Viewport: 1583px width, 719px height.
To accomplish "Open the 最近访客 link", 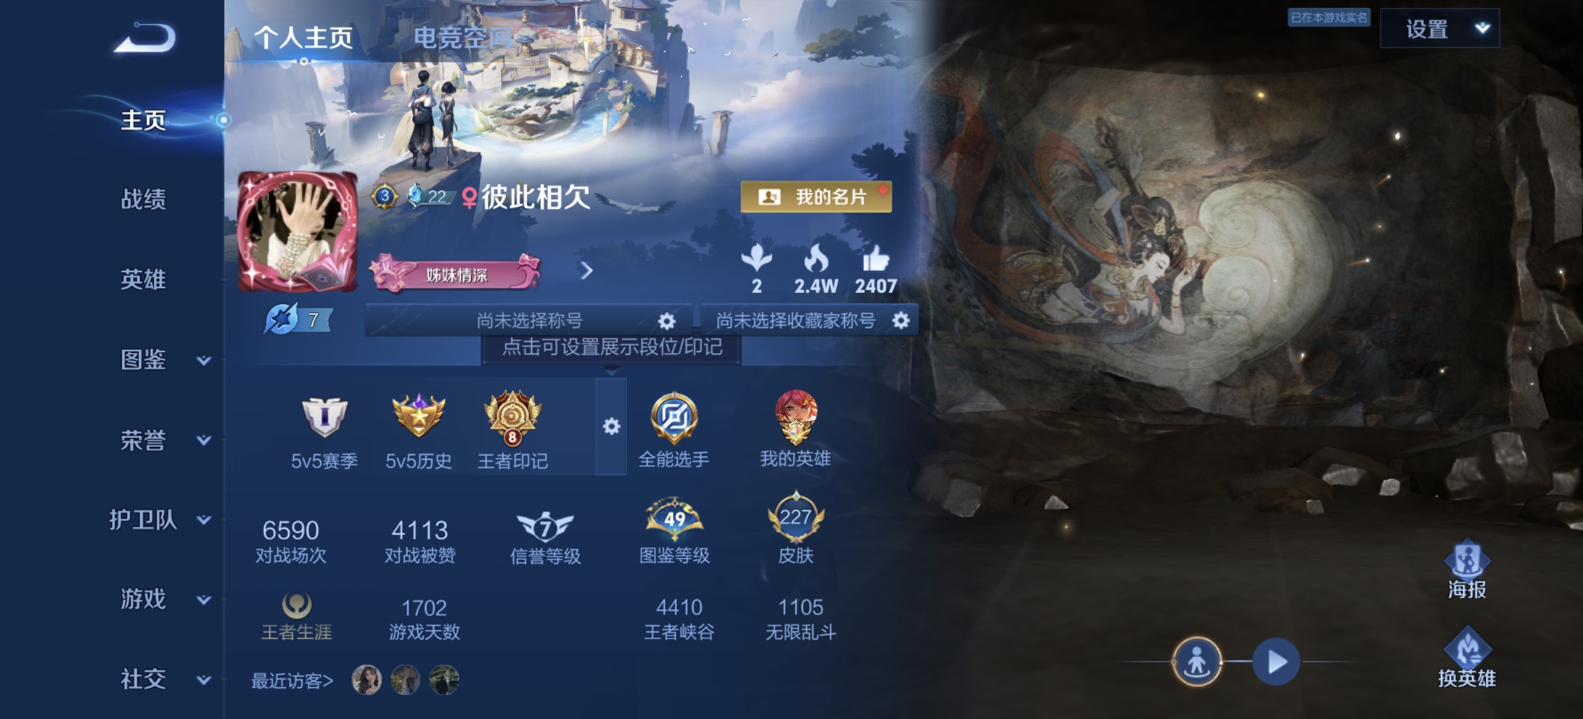I will [x=292, y=680].
